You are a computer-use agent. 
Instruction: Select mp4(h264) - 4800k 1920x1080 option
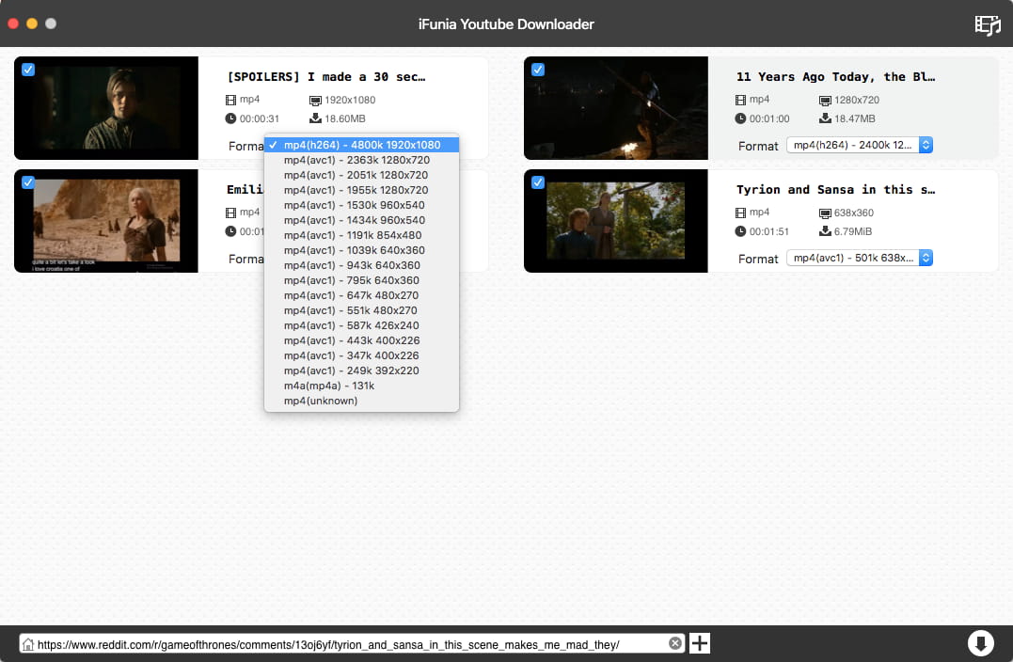[361, 145]
